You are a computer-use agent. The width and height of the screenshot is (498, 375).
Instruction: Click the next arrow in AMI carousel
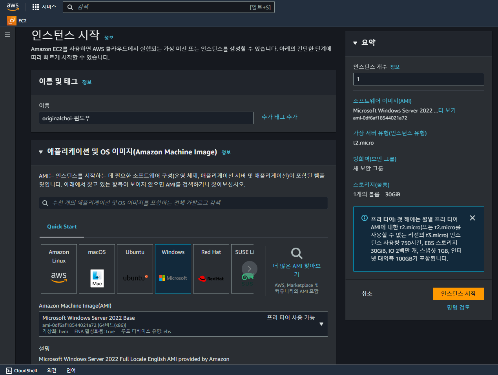(250, 269)
